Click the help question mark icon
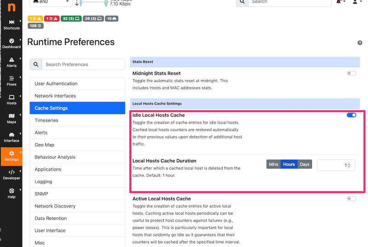The image size is (368, 247). [360, 43]
